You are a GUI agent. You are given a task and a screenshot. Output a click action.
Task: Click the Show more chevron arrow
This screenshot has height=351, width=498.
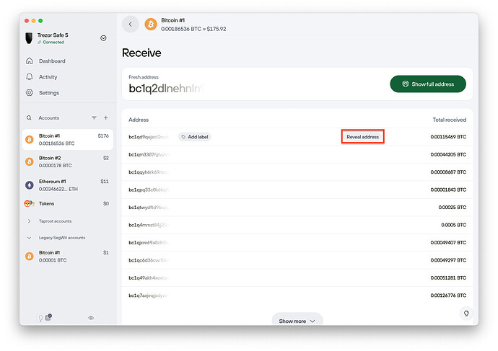[x=313, y=321]
